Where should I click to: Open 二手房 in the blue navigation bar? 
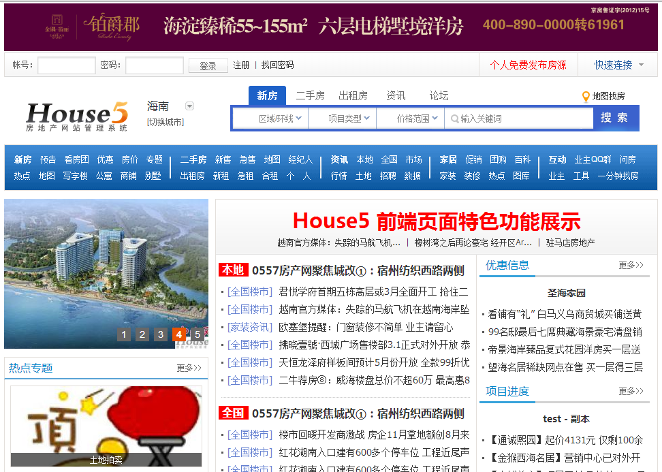[193, 159]
